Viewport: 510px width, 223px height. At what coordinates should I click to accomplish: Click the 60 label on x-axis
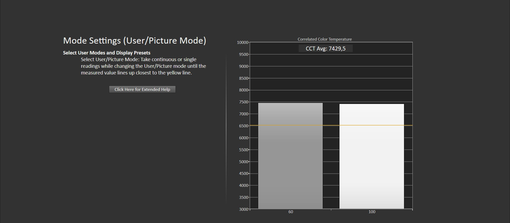click(x=291, y=212)
